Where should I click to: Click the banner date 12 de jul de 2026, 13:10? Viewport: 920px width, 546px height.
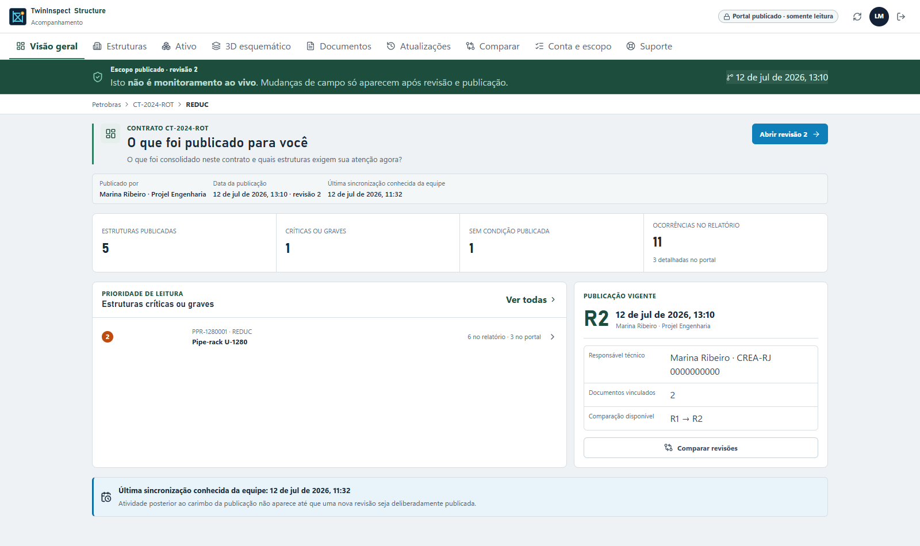pyautogui.click(x=782, y=78)
